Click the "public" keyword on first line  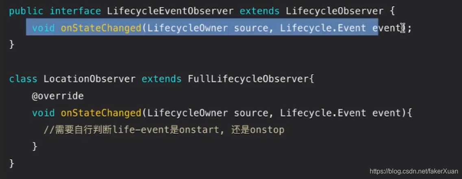click(x=26, y=11)
